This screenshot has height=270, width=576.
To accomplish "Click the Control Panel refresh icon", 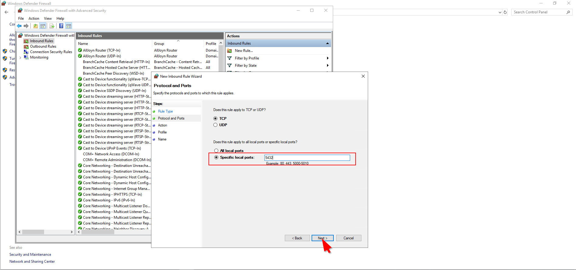I will 505,12.
